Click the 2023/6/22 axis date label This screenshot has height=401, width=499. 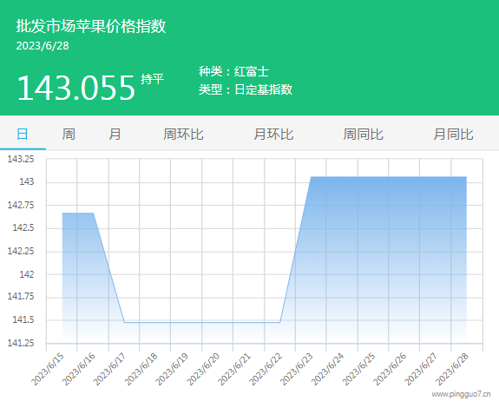[x=266, y=369]
